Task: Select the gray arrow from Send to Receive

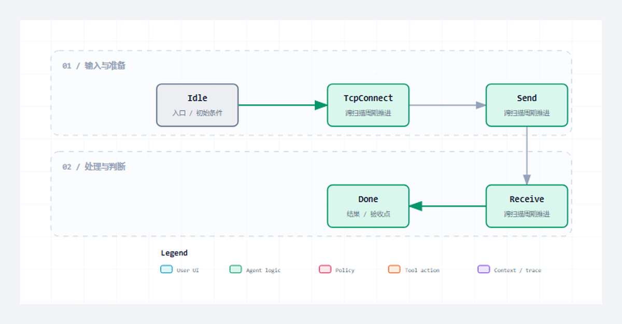Action: pos(527,156)
